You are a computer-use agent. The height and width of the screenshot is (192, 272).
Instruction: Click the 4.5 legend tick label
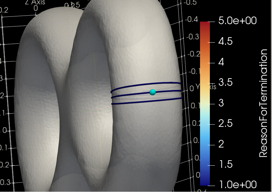226,41
